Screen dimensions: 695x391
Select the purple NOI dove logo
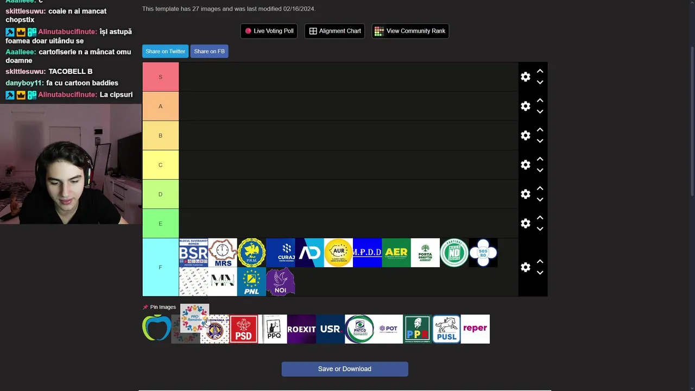click(281, 281)
